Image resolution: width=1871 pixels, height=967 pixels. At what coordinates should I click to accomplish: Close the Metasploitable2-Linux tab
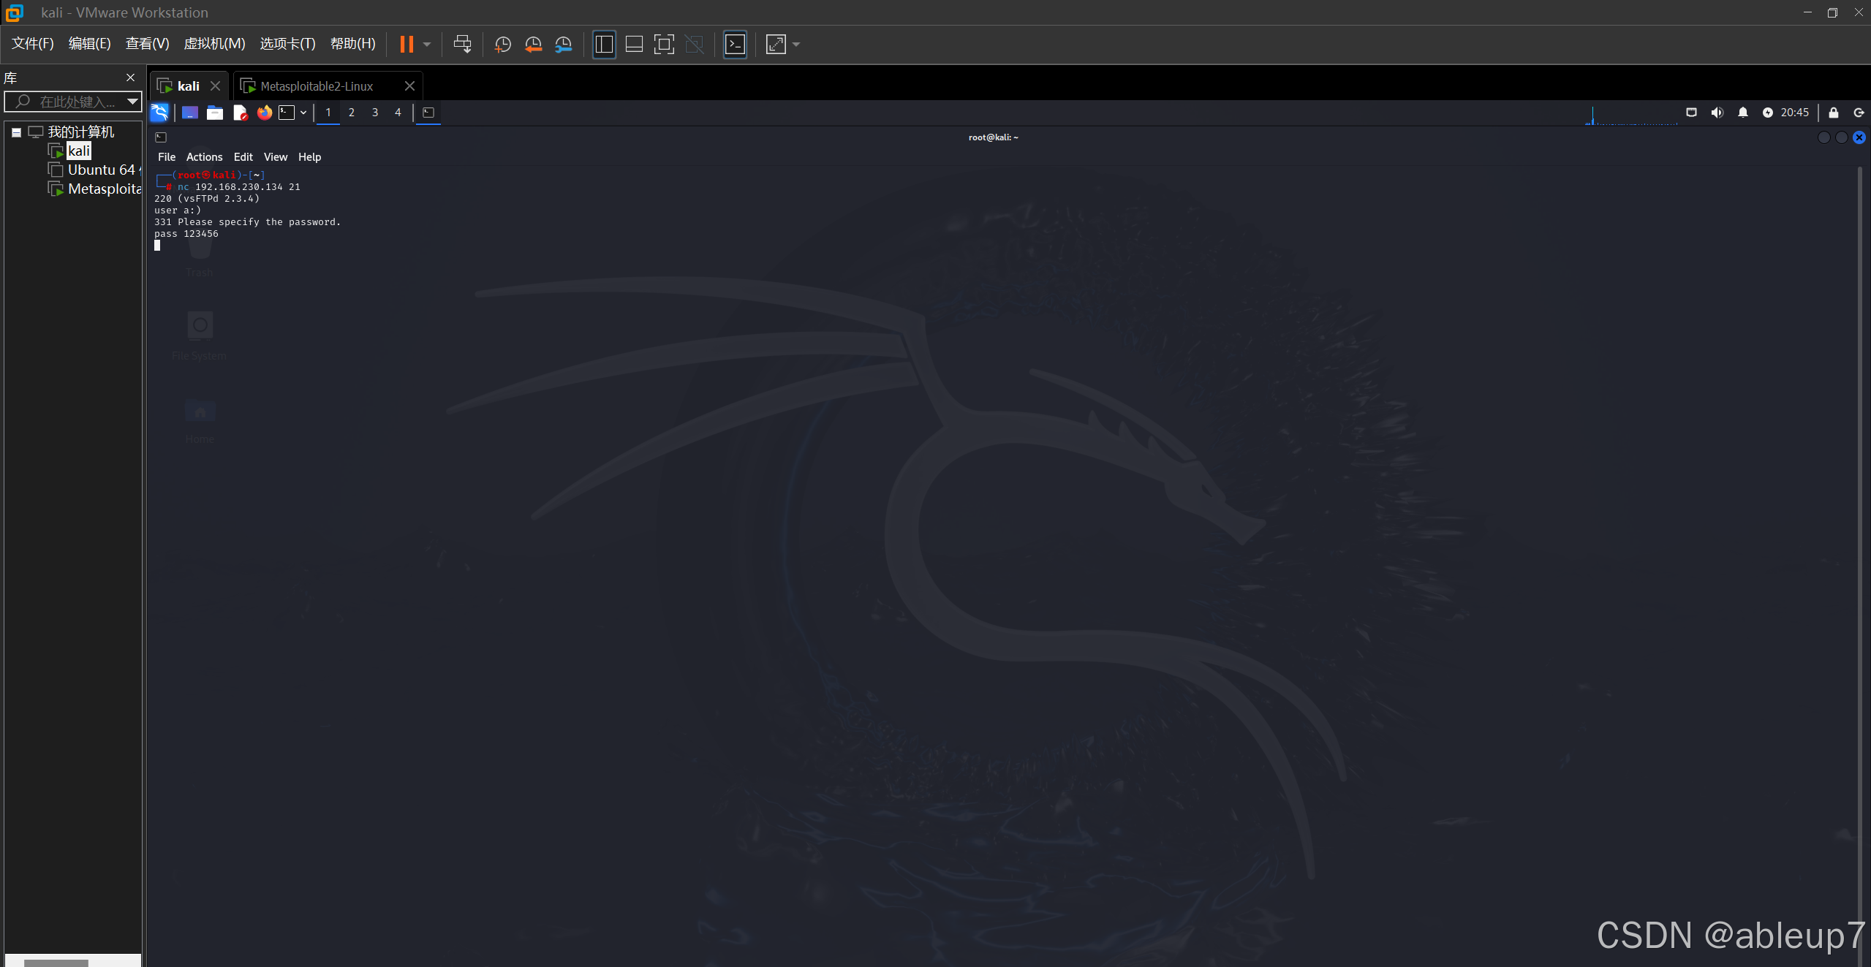pyautogui.click(x=409, y=86)
